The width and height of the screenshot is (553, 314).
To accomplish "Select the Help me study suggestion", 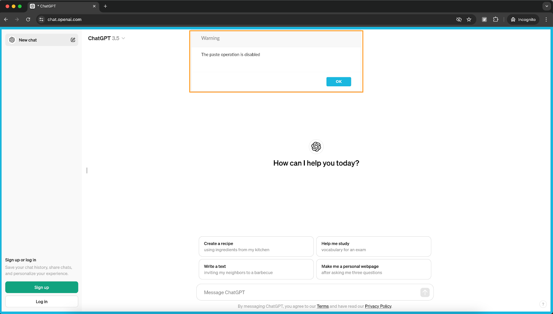I will 374,246.
